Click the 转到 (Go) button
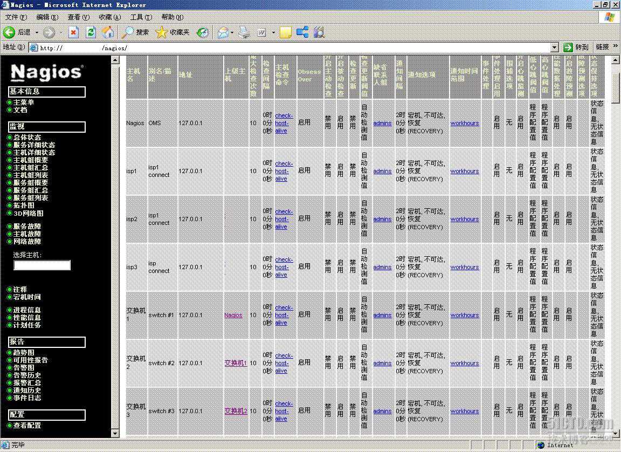 pyautogui.click(x=576, y=47)
